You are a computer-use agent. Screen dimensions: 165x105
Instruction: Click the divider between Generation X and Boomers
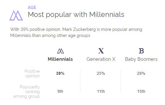click(121, 81)
